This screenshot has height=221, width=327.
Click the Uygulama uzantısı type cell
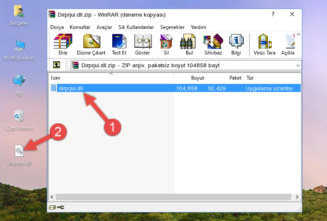coord(269,89)
